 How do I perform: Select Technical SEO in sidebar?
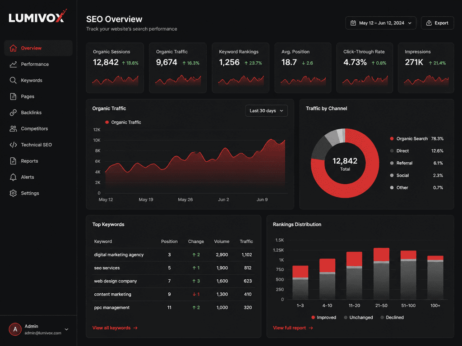[38, 145]
